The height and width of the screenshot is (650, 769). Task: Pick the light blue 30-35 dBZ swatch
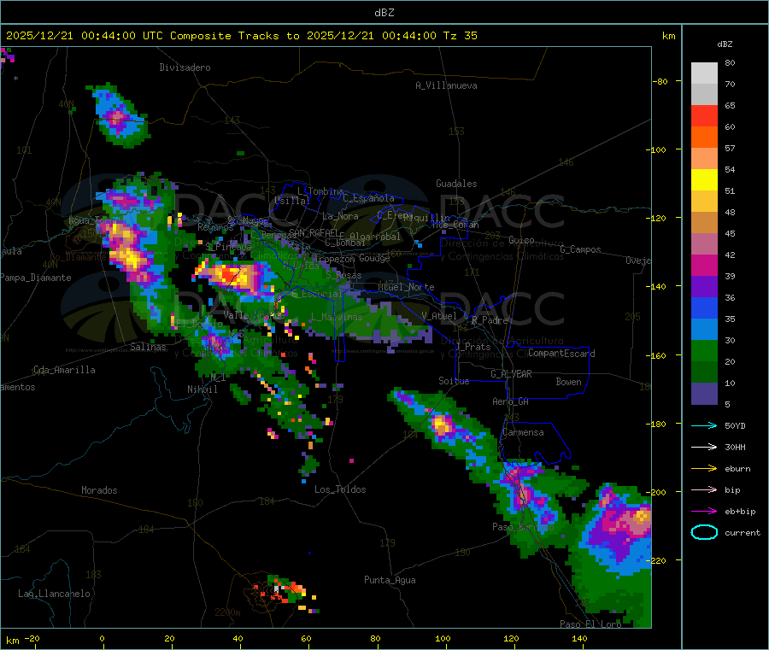coord(704,330)
